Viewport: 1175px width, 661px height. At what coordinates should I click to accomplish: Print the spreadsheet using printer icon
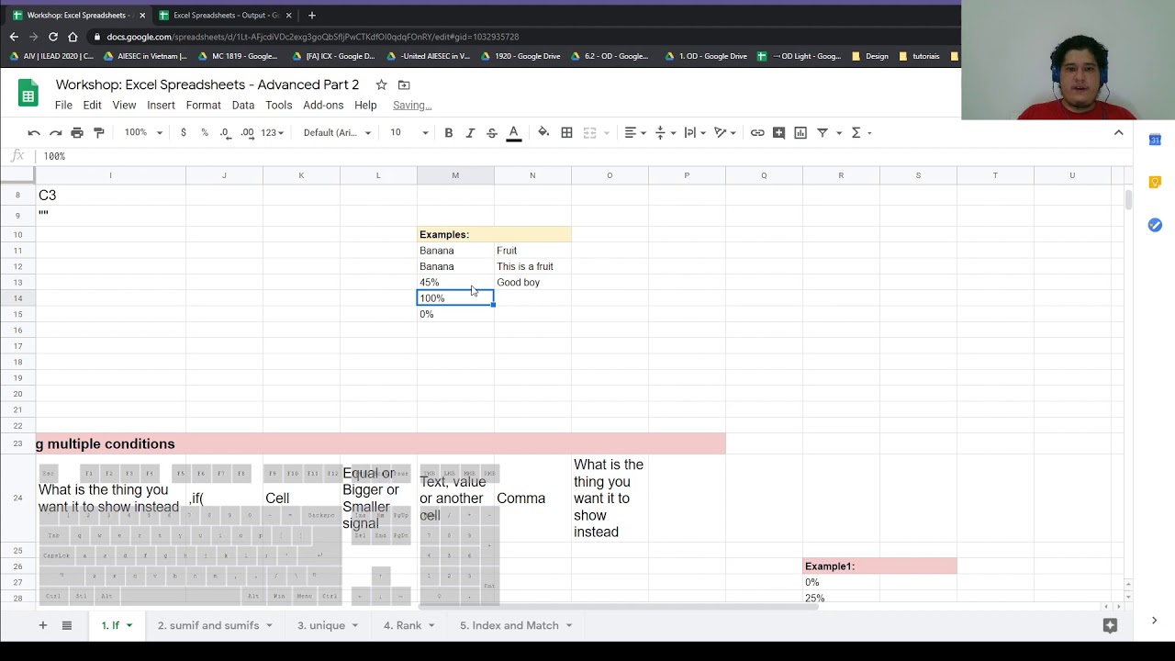[x=77, y=133]
